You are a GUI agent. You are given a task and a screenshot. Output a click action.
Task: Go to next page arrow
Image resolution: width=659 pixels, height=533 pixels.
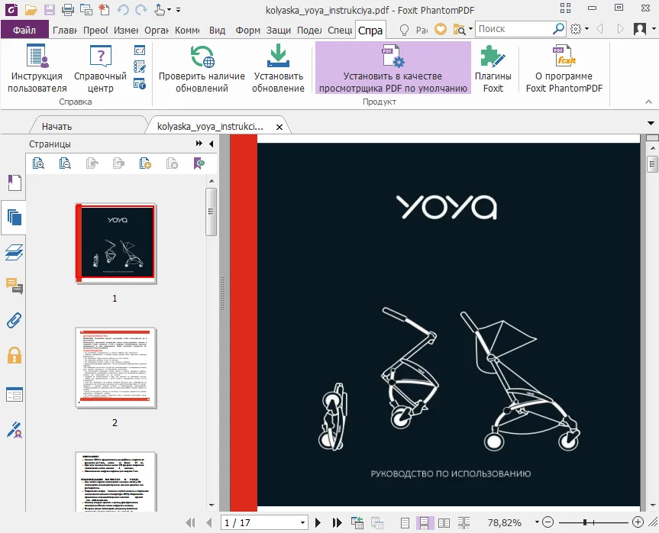tap(318, 523)
